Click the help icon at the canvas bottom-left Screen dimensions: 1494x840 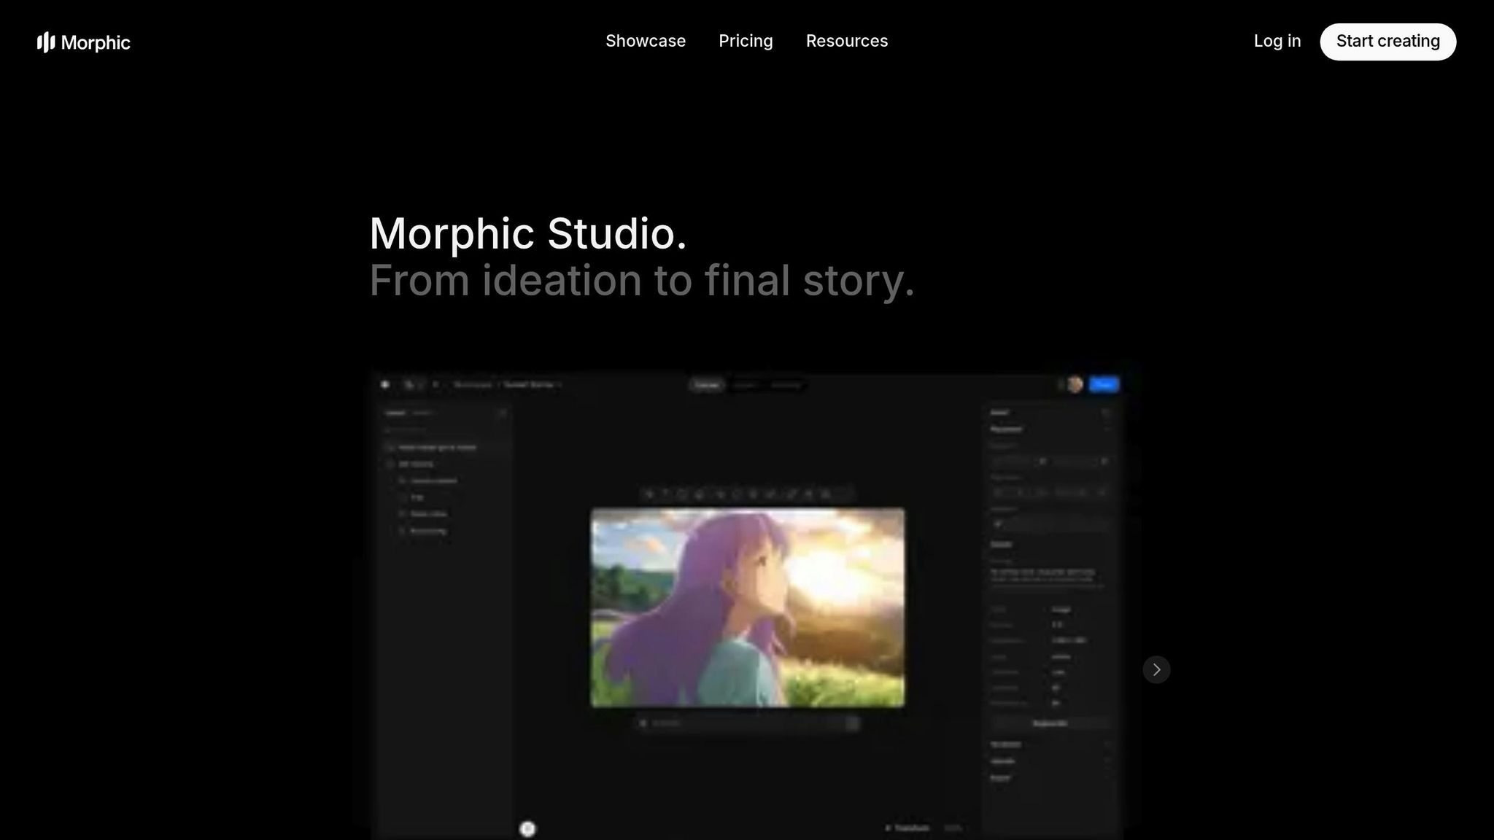(x=527, y=829)
